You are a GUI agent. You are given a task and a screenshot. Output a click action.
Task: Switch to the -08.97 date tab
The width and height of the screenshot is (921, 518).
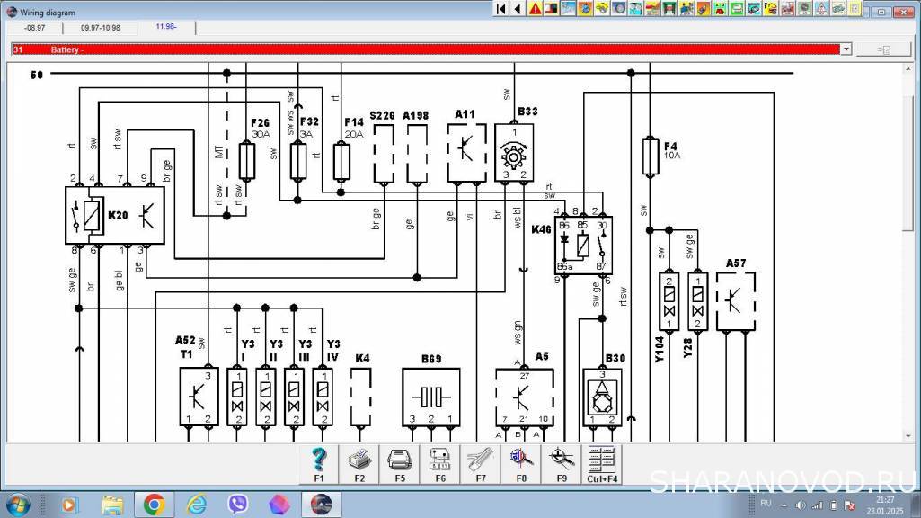(x=35, y=27)
